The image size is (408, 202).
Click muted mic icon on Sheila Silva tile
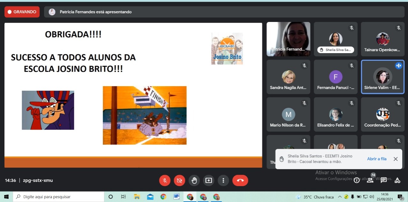tap(352, 28)
